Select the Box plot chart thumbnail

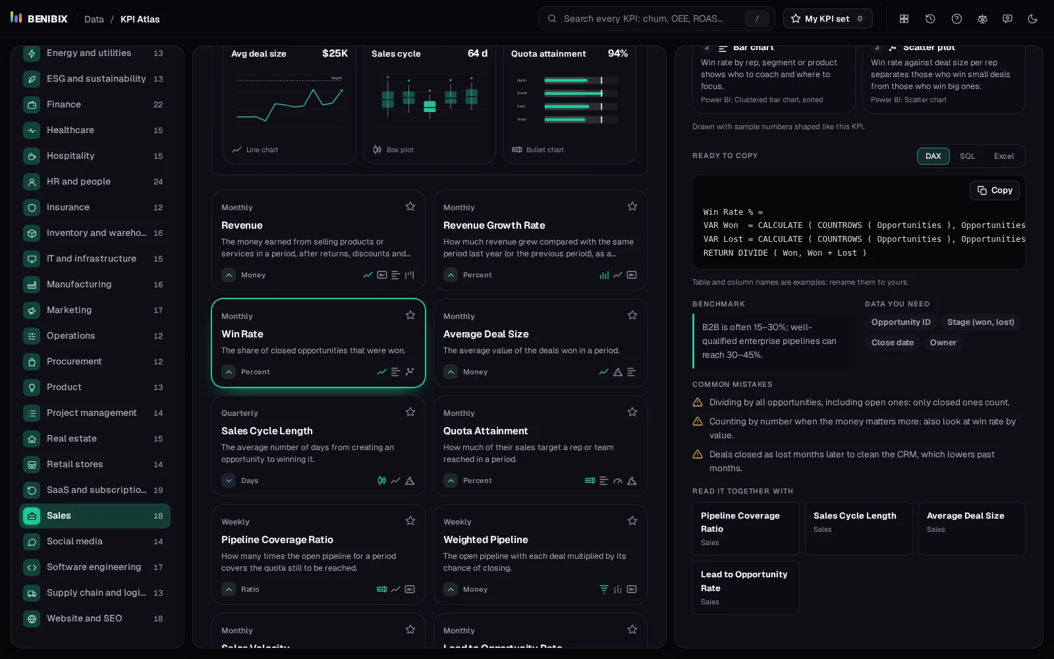coord(429,105)
